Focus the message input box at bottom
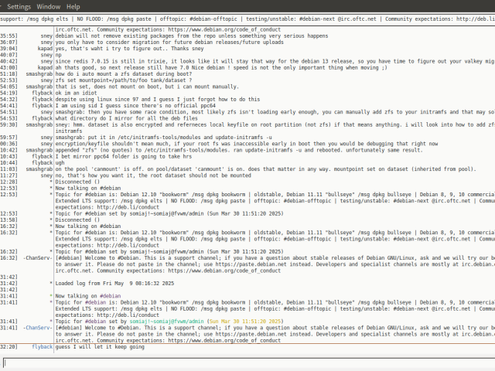This screenshot has width=495, height=371. [x=249, y=362]
